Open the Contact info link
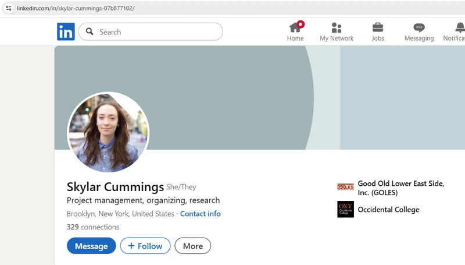 (200, 214)
